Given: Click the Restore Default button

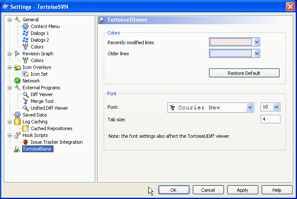Looking at the screenshot, I should click(244, 73).
